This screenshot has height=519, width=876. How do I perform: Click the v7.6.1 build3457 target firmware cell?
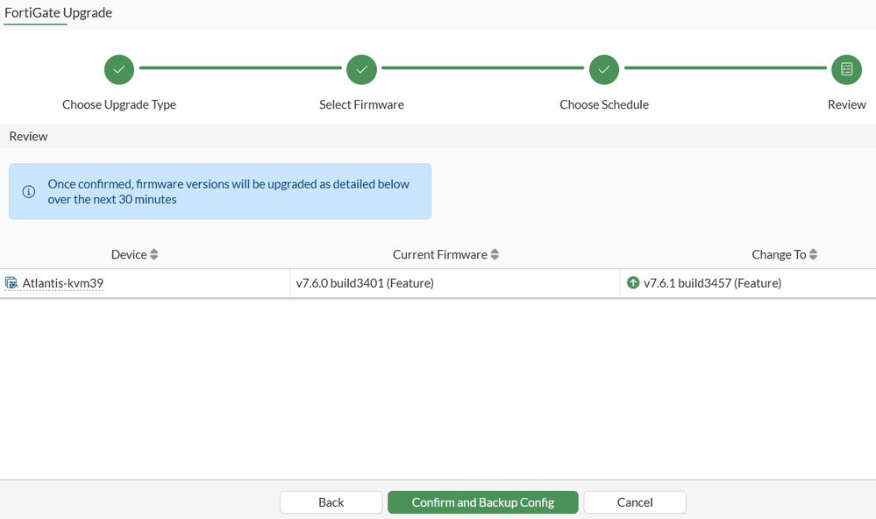(x=712, y=283)
